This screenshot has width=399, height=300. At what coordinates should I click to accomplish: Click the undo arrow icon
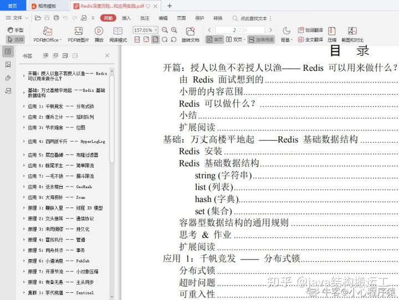(65, 18)
